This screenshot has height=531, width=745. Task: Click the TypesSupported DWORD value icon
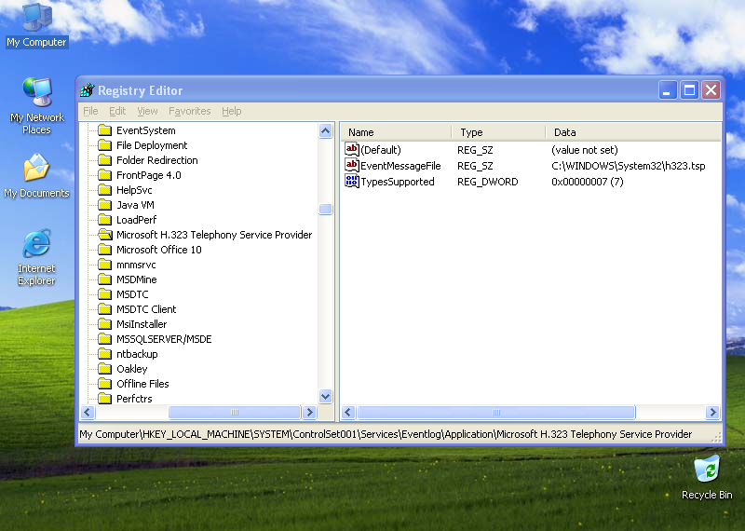click(x=352, y=181)
